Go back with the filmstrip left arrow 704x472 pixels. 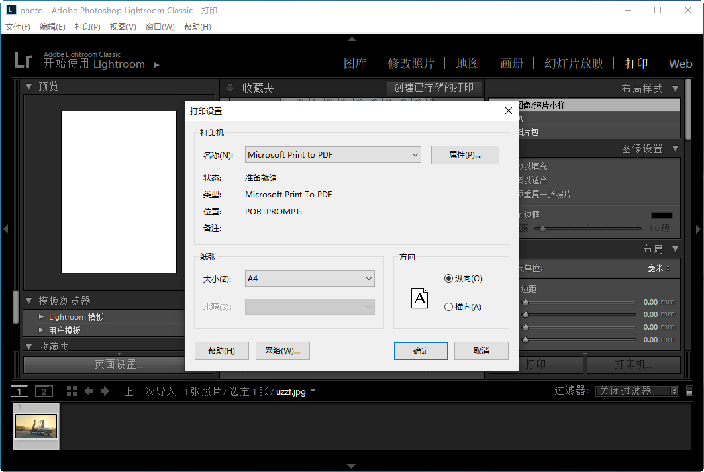(89, 391)
